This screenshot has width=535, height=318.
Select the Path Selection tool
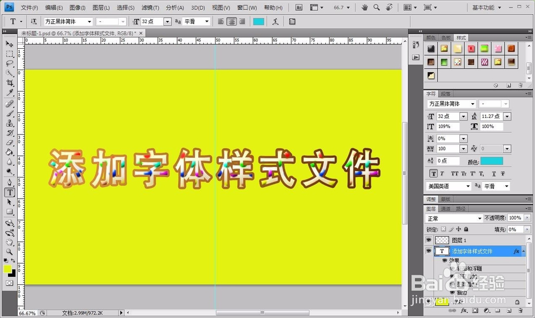coord(10,202)
